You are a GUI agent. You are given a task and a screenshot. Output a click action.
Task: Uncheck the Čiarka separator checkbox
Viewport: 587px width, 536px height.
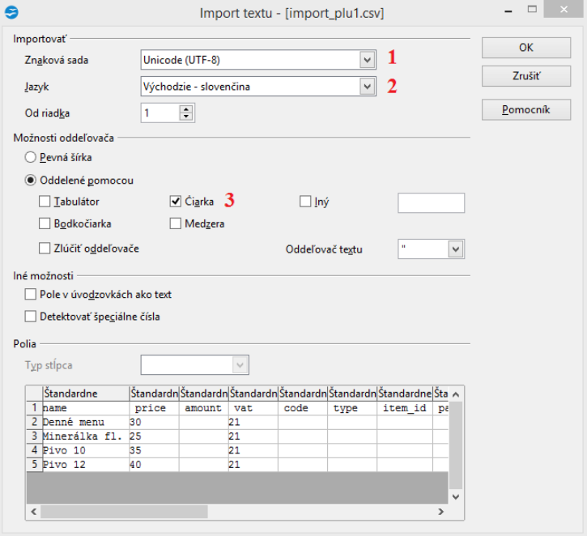pos(176,202)
